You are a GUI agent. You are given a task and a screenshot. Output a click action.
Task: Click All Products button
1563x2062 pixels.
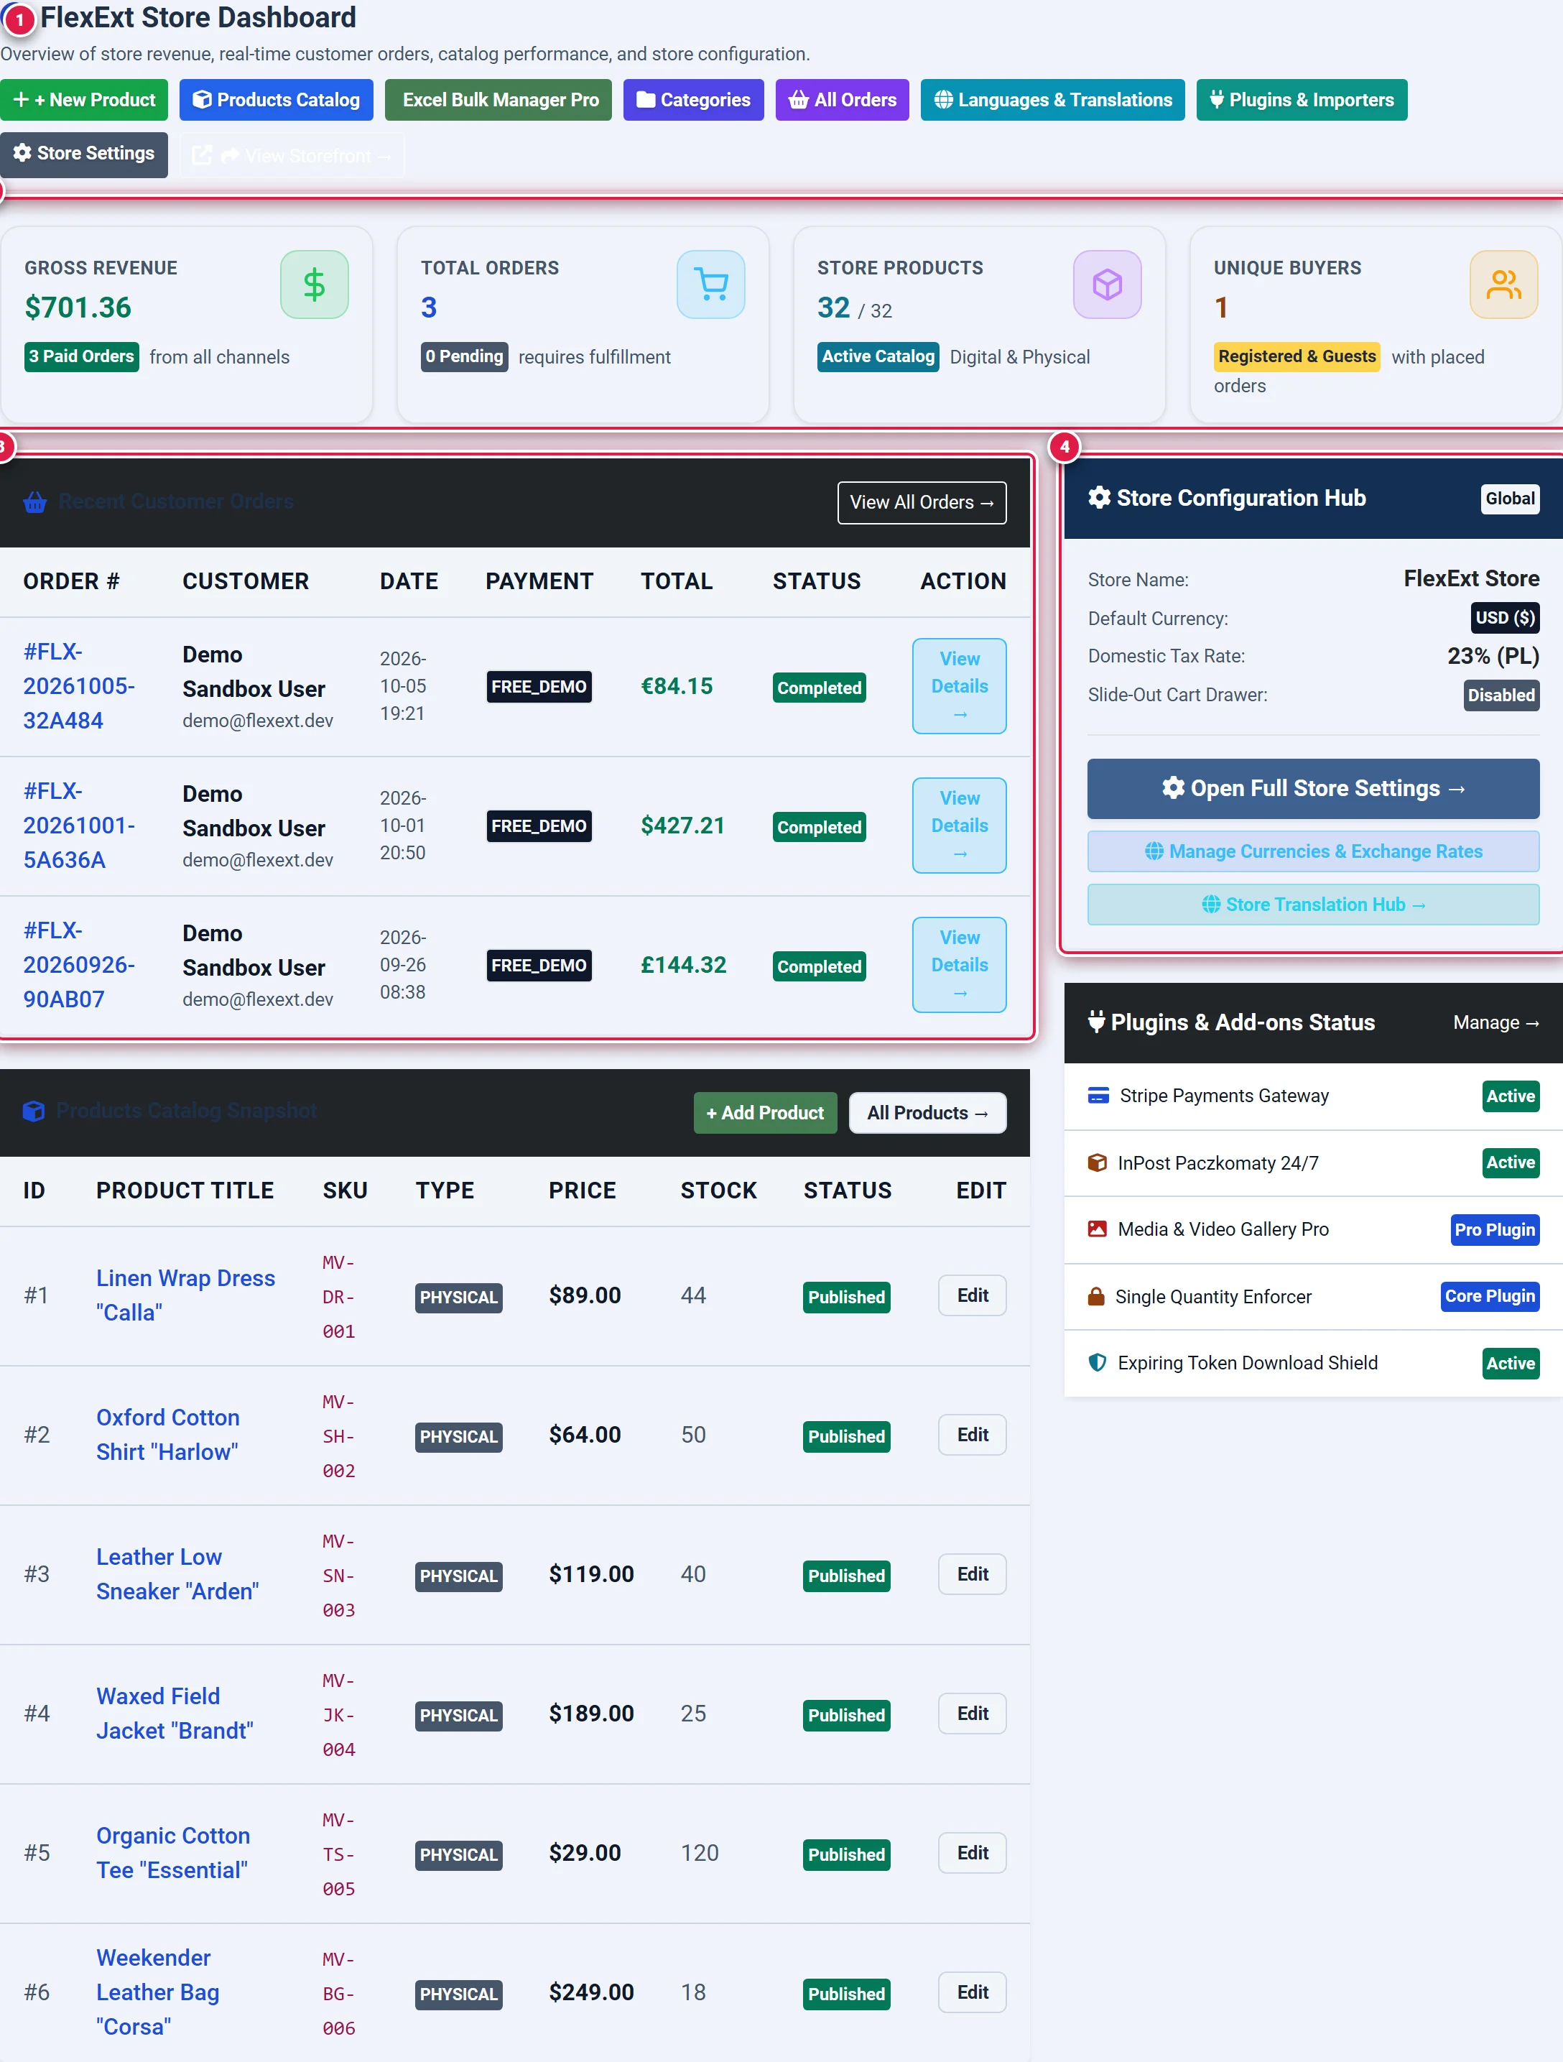coord(927,1113)
